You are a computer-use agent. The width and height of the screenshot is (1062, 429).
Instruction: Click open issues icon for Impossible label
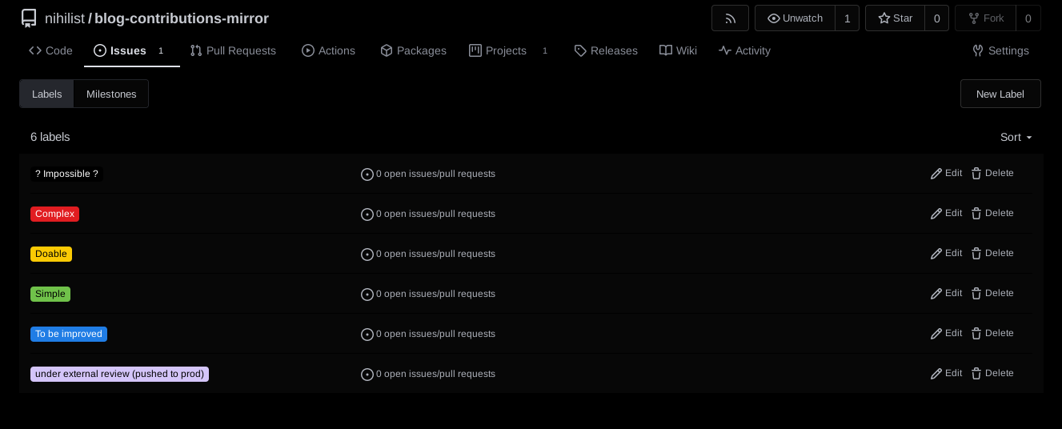[x=367, y=174]
